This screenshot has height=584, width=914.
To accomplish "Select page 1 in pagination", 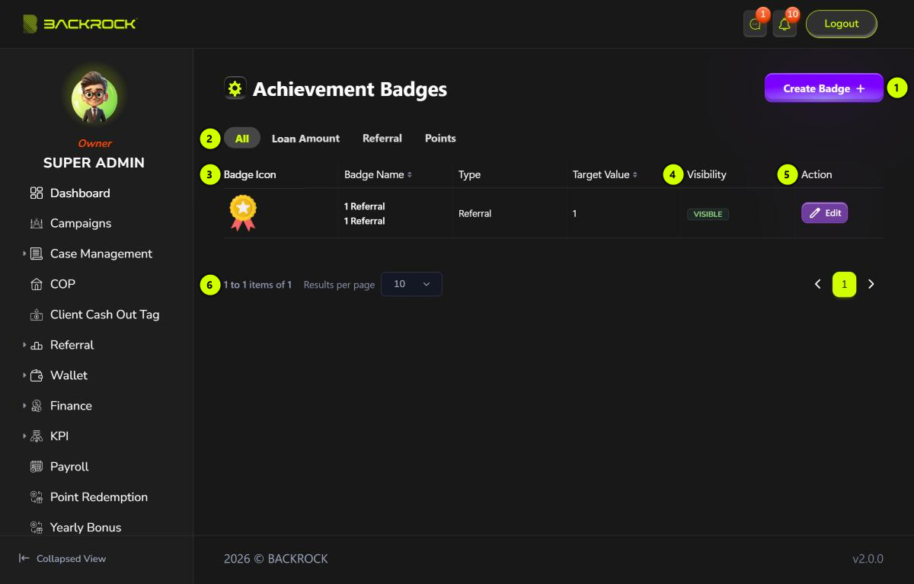I will tap(844, 284).
